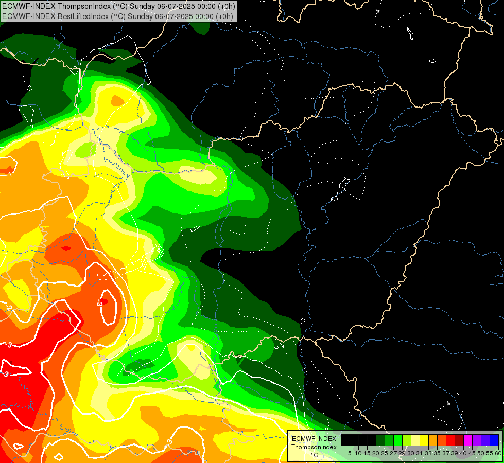Click the legend tick value 60
This screenshot has width=504, height=463.
click(x=498, y=453)
